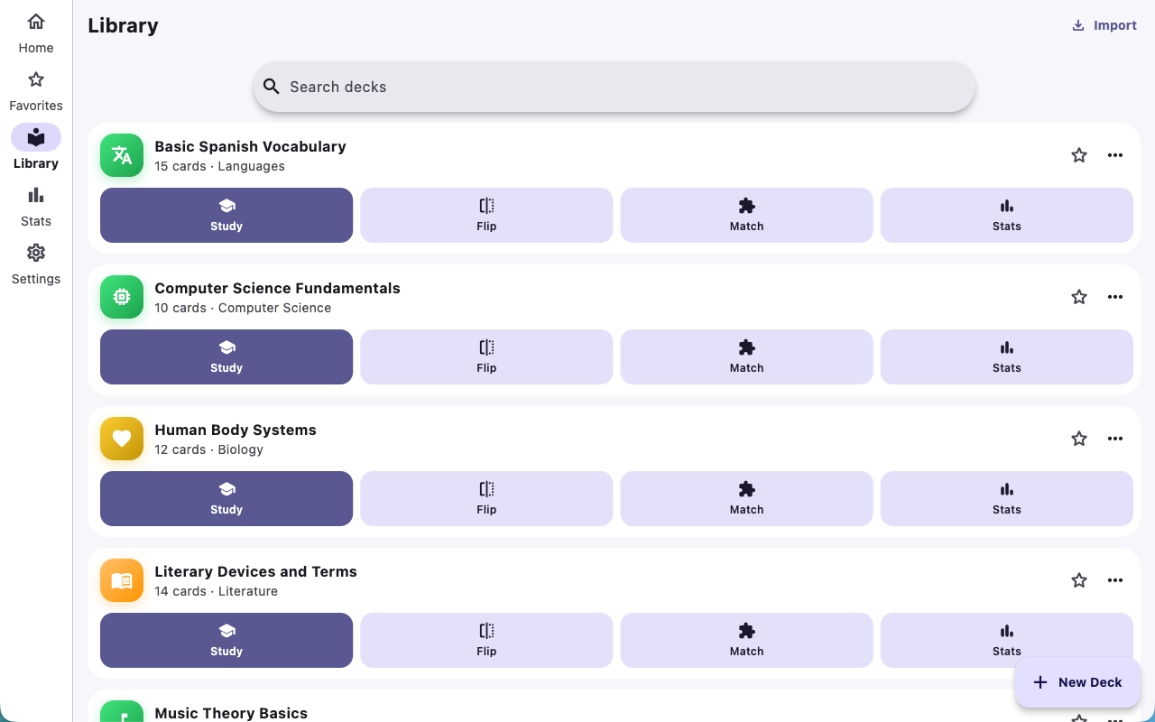Click the Import button
The height and width of the screenshot is (722, 1155).
click(1104, 25)
